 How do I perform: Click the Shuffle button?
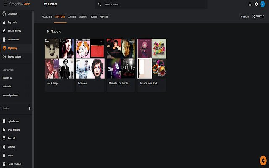[x=258, y=16]
